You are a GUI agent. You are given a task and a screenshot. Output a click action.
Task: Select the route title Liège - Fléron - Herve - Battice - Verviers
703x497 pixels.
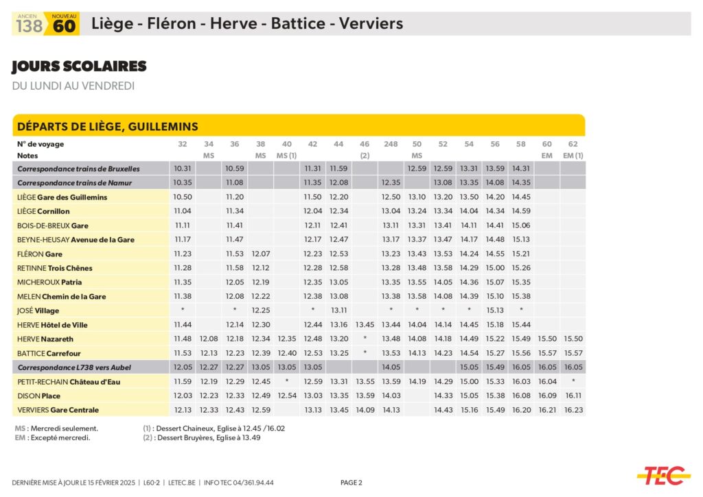(x=246, y=24)
